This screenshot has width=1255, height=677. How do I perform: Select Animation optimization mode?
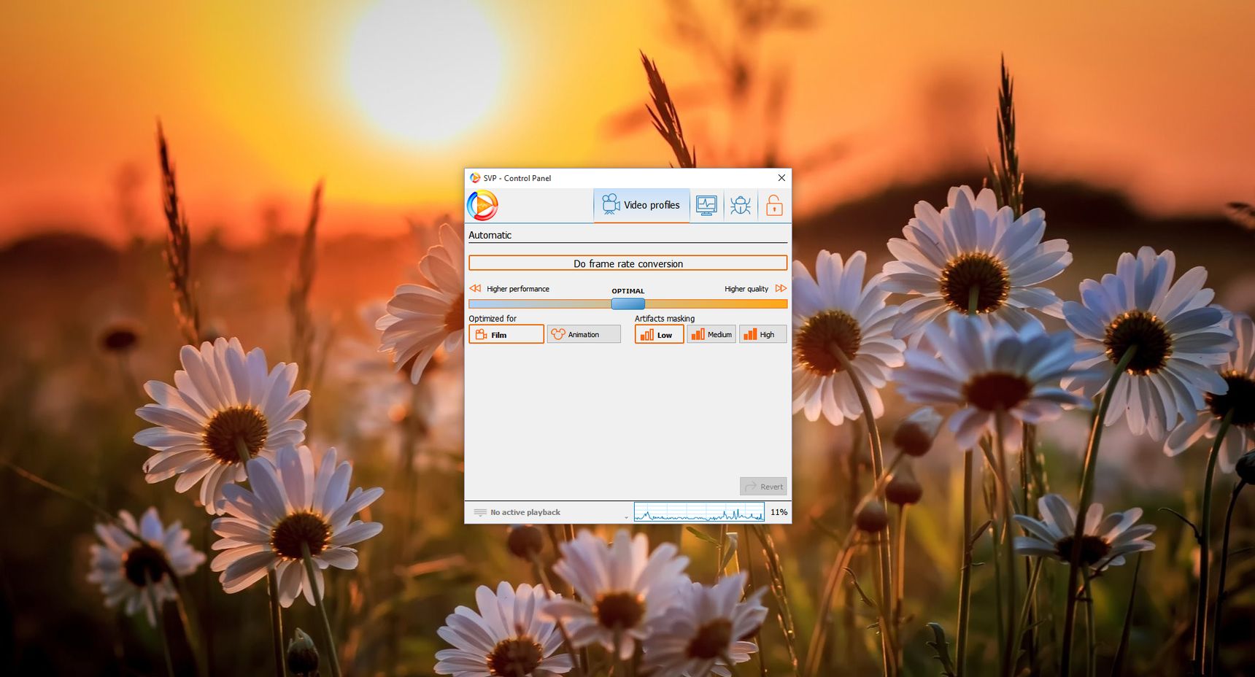pos(584,334)
